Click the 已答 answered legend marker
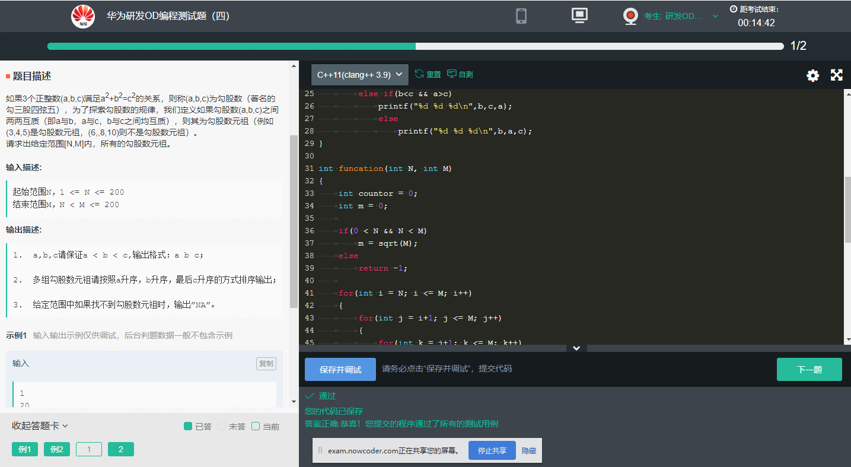 [188, 426]
